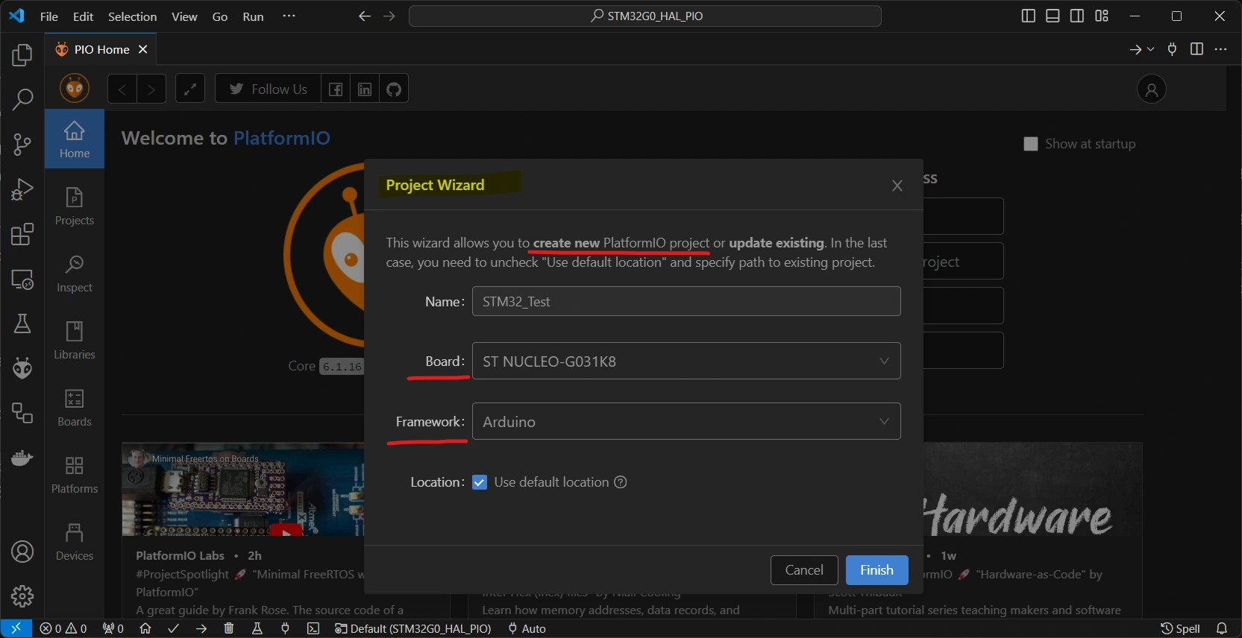1242x638 pixels.
Task: Open Source Control view
Action: pyautogui.click(x=22, y=145)
